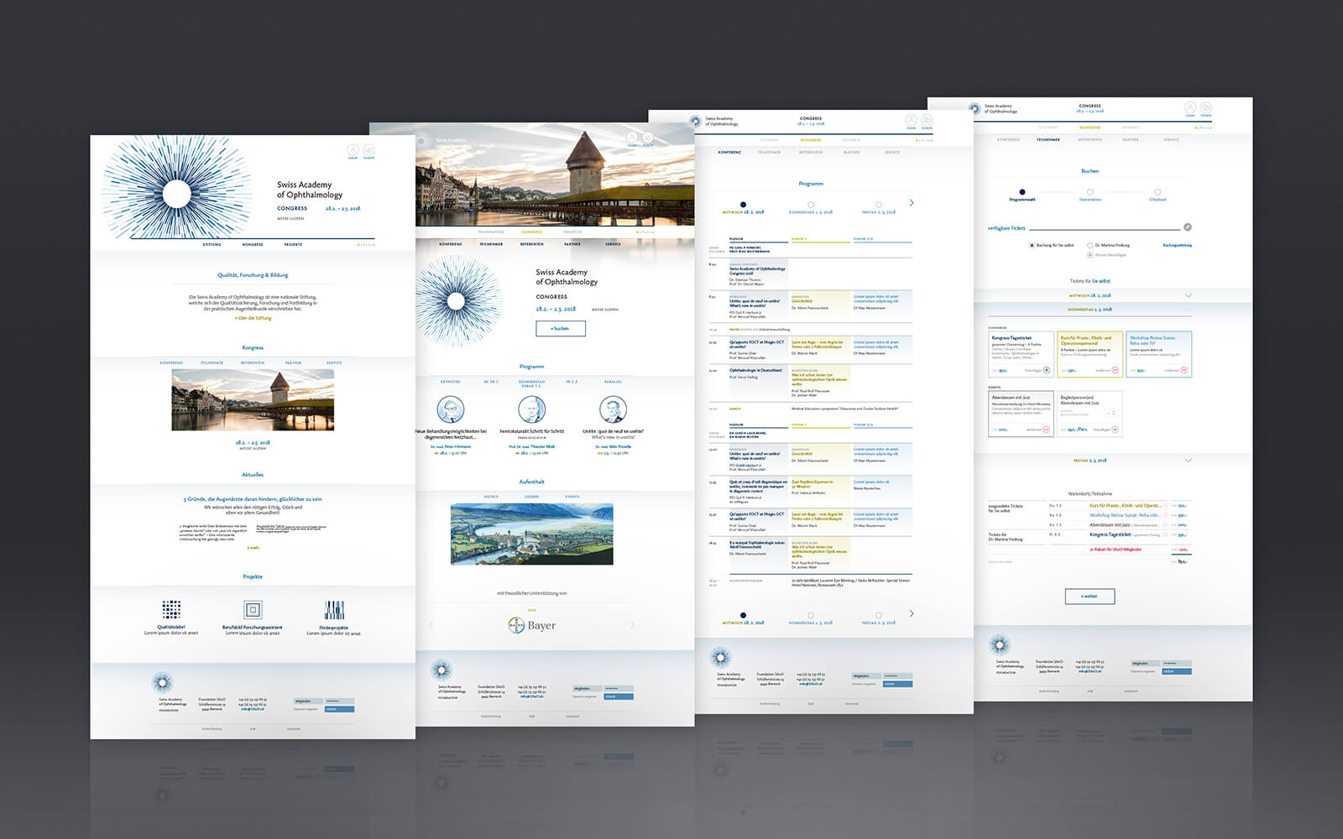Click edit pencil beside verfügbare Tickets
The image size is (1343, 839).
pos(1188,227)
